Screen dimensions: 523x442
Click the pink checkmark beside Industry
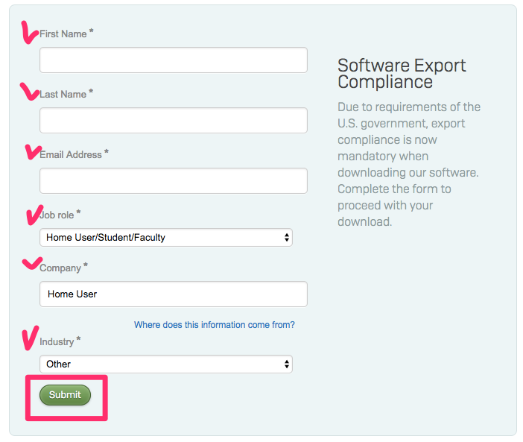pos(30,338)
